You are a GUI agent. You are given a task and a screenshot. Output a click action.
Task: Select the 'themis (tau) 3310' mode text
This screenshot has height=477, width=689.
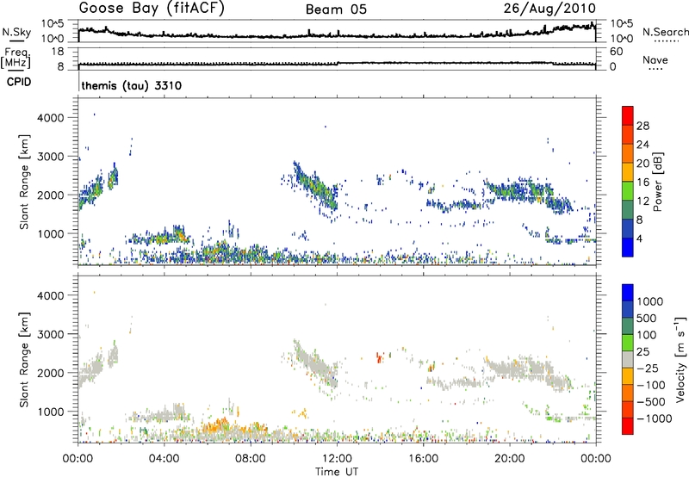[x=132, y=85]
